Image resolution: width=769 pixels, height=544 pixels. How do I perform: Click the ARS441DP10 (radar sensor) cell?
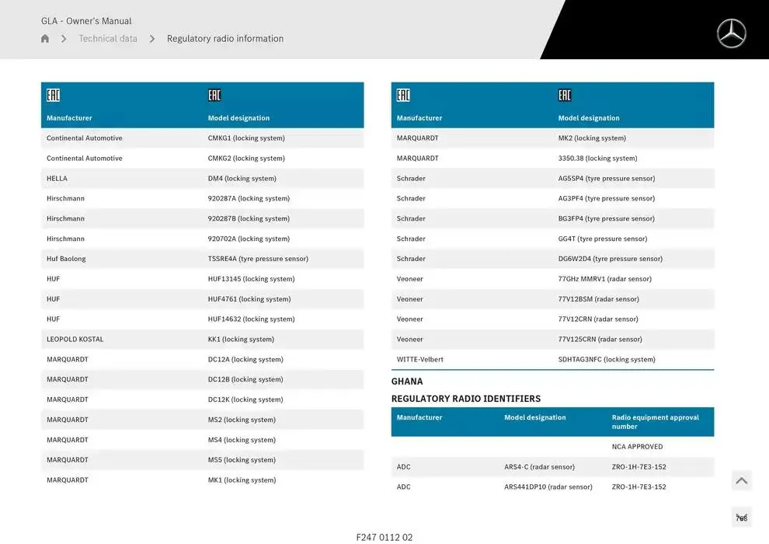[x=548, y=487]
